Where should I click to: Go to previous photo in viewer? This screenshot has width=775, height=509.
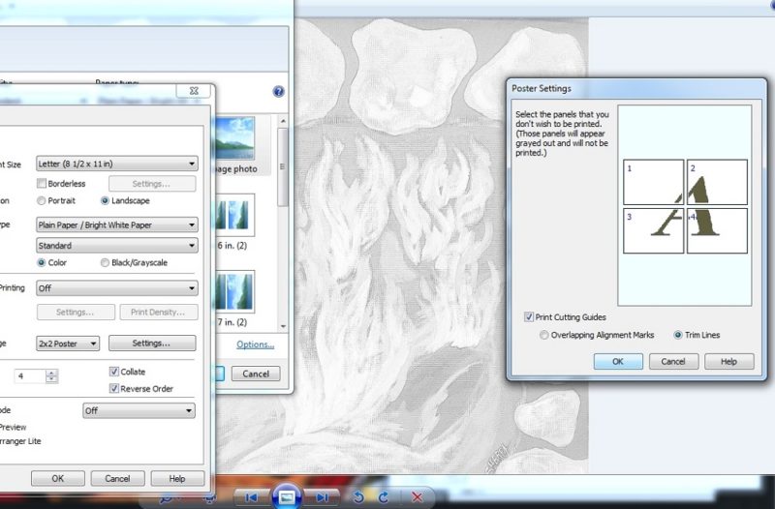coord(251,497)
